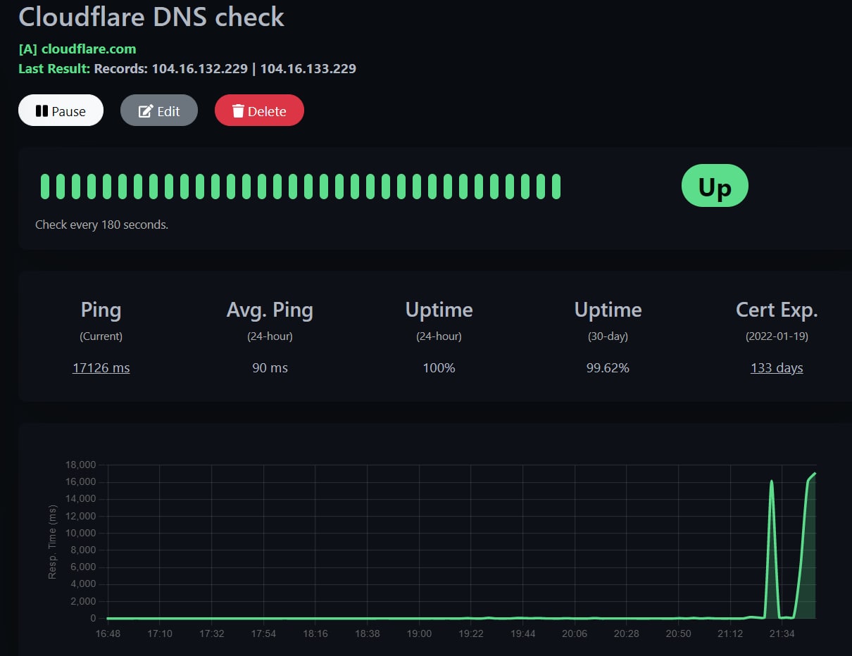Screen dimensions: 852x656
Task: Click the 100% 24-hour uptime value
Action: (439, 367)
